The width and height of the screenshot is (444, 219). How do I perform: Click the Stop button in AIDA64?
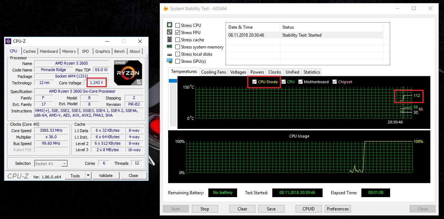pyautogui.click(x=205, y=209)
